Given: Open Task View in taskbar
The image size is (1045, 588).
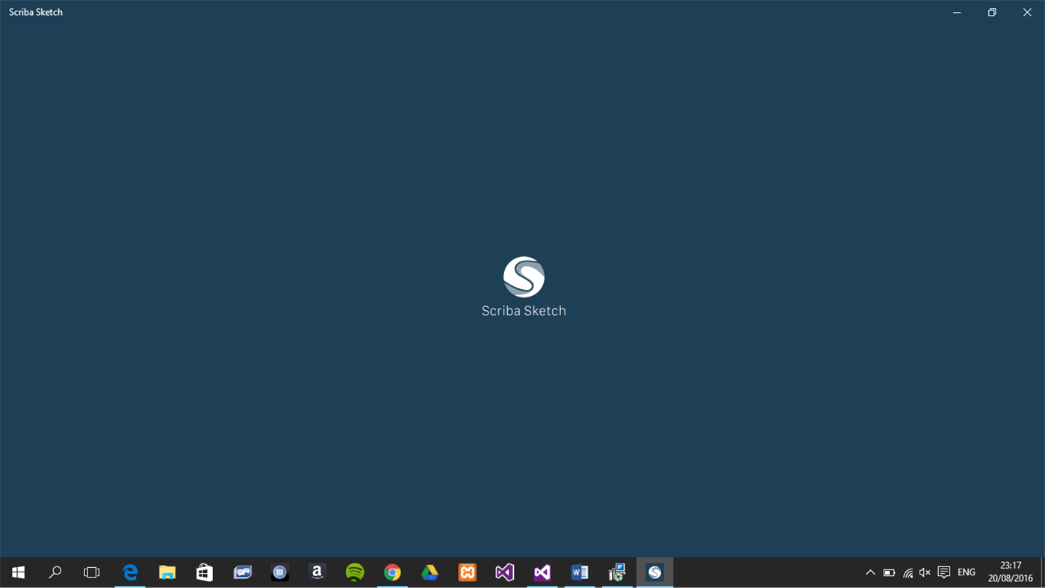Looking at the screenshot, I should (92, 572).
